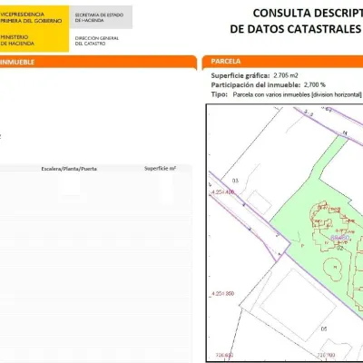Screen dimensions: 363x363
Task: Click parcel number 03 label on map
Action: pos(235,181)
